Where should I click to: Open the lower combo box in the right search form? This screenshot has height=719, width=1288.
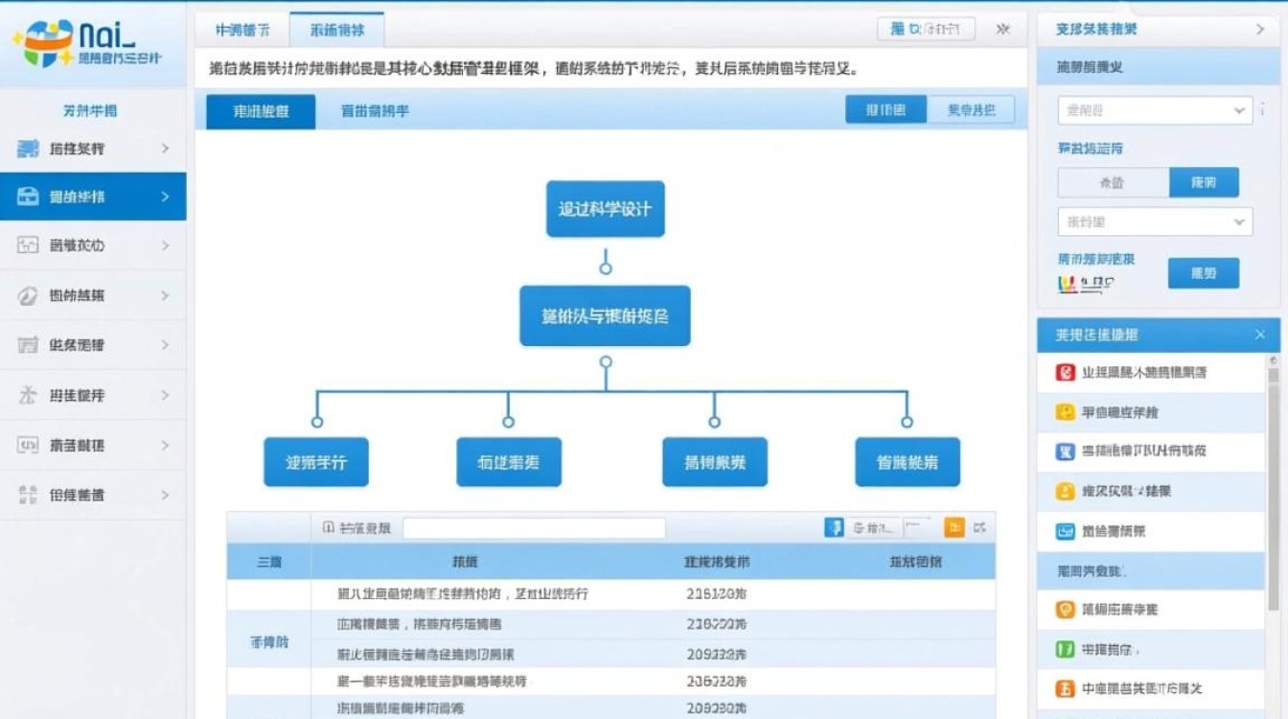[1154, 221]
